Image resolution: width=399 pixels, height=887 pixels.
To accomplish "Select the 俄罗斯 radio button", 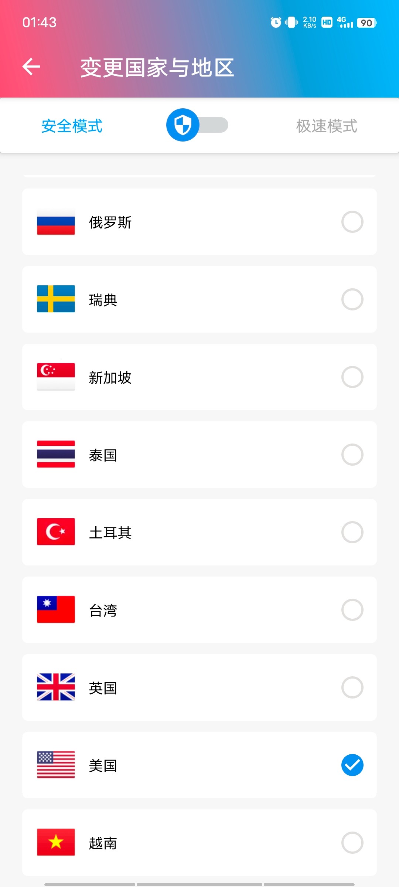I will (352, 222).
